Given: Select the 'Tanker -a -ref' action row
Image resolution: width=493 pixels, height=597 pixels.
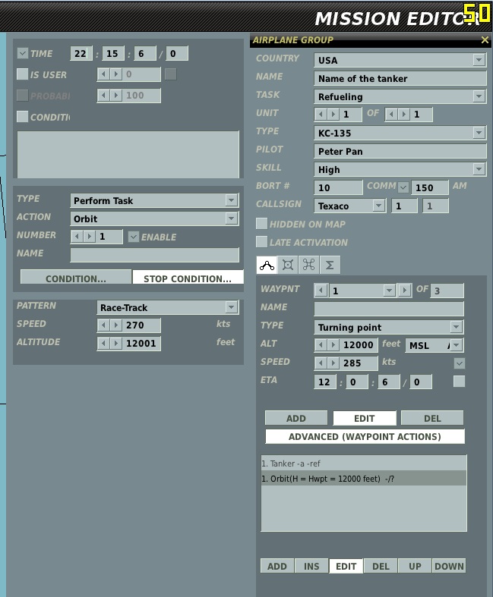Looking at the screenshot, I should coord(364,463).
